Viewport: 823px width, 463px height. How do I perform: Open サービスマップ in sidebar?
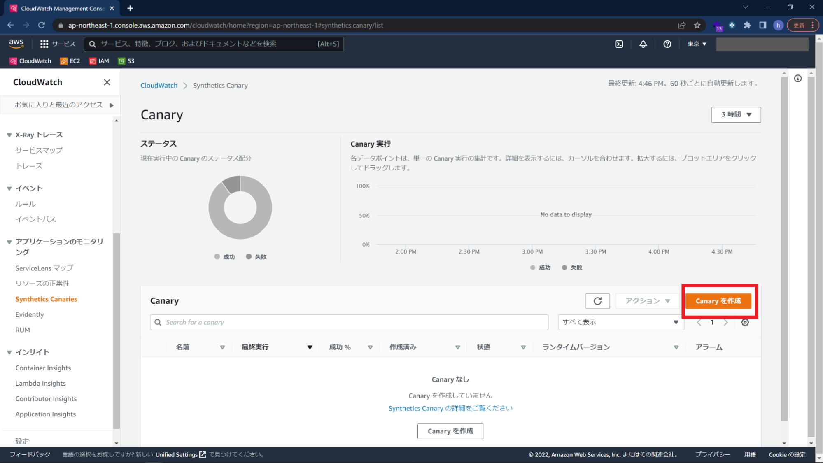[39, 150]
